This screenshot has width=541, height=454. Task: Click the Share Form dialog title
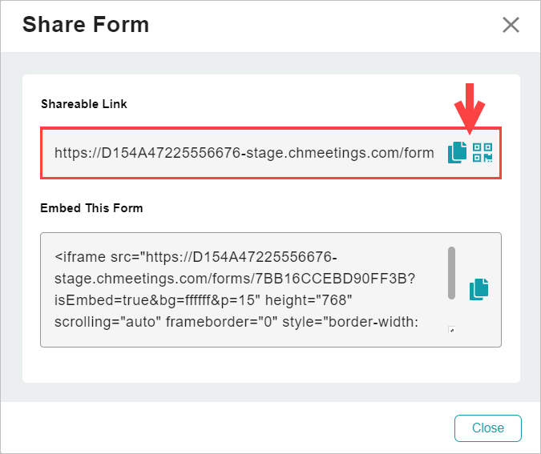click(86, 25)
